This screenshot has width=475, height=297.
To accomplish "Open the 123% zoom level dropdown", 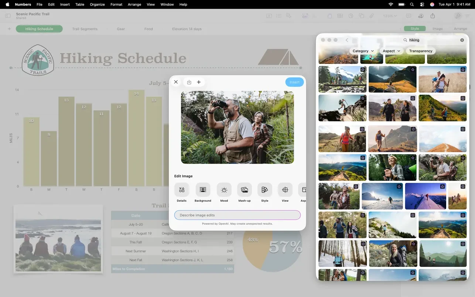I will coord(390,16).
